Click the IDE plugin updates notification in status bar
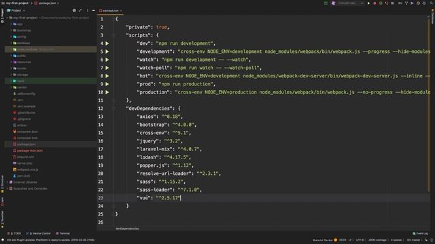This screenshot has width=435, height=244. pyautogui.click(x=50, y=240)
